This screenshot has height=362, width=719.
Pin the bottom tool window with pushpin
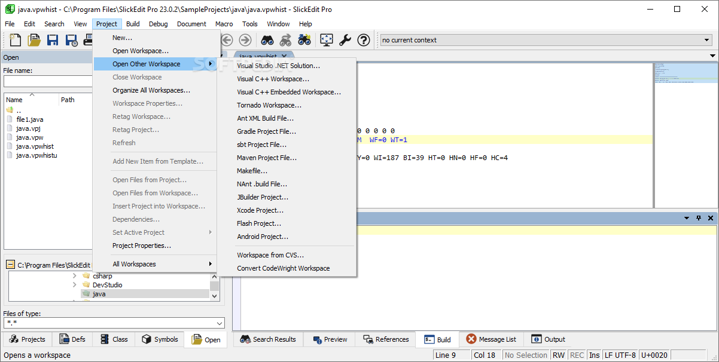(699, 218)
